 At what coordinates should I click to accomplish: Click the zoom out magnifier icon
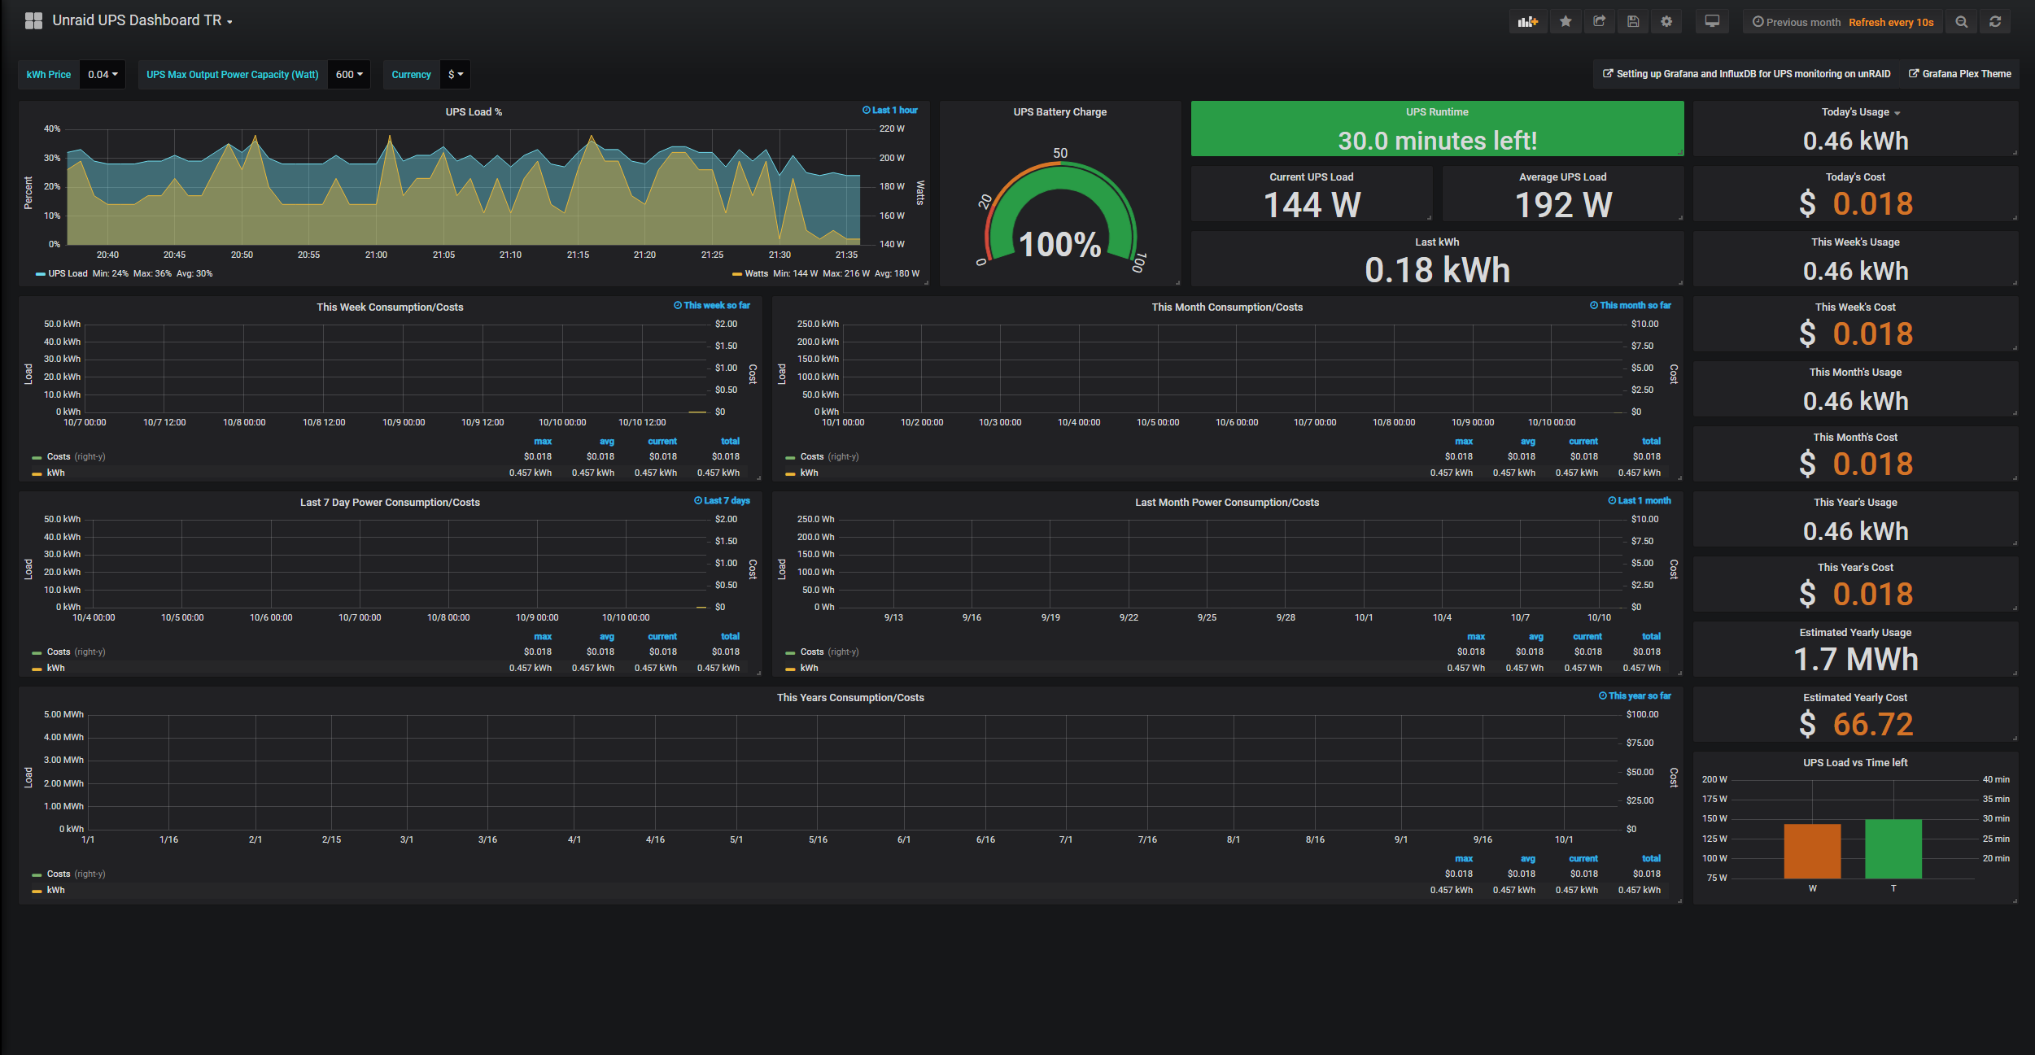coord(1961,22)
